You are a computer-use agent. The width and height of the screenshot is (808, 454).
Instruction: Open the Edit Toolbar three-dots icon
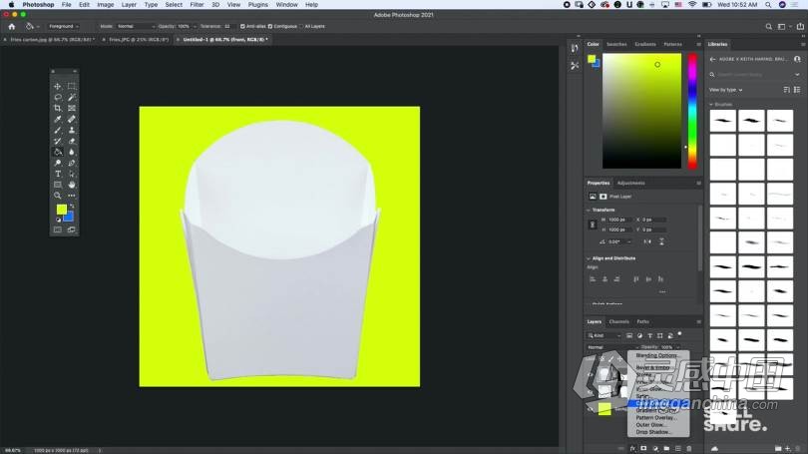(x=72, y=196)
